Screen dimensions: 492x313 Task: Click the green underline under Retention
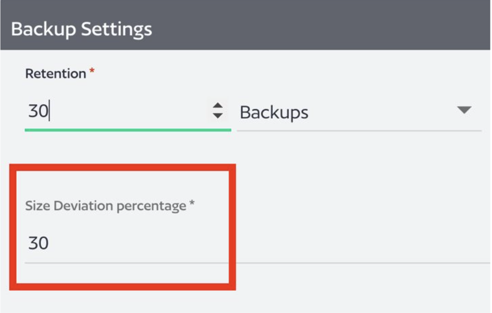pyautogui.click(x=127, y=130)
